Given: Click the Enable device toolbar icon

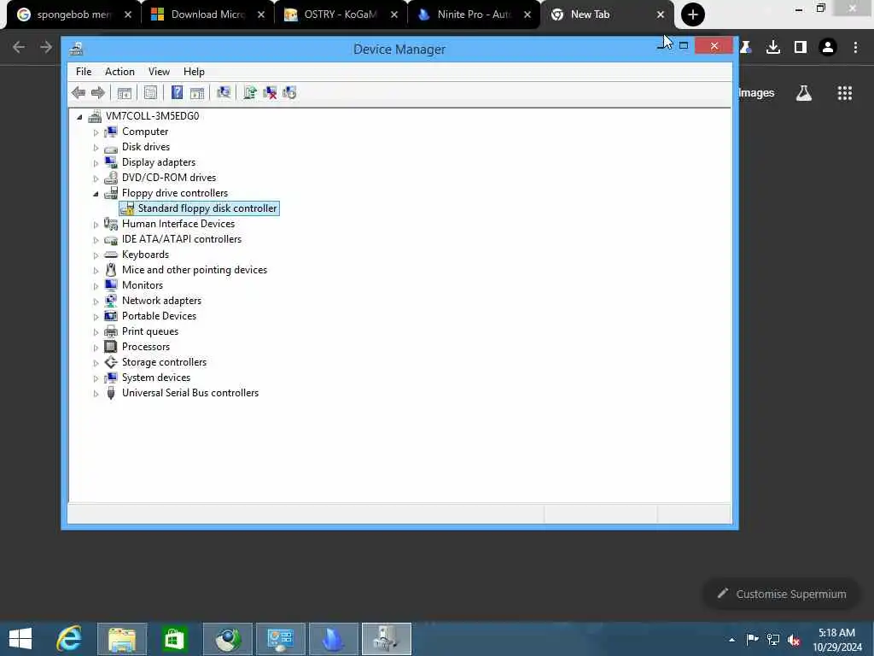Looking at the screenshot, I should pyautogui.click(x=289, y=92).
